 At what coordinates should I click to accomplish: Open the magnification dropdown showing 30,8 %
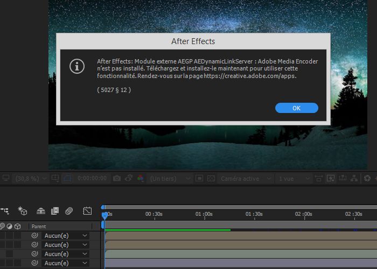30,178
